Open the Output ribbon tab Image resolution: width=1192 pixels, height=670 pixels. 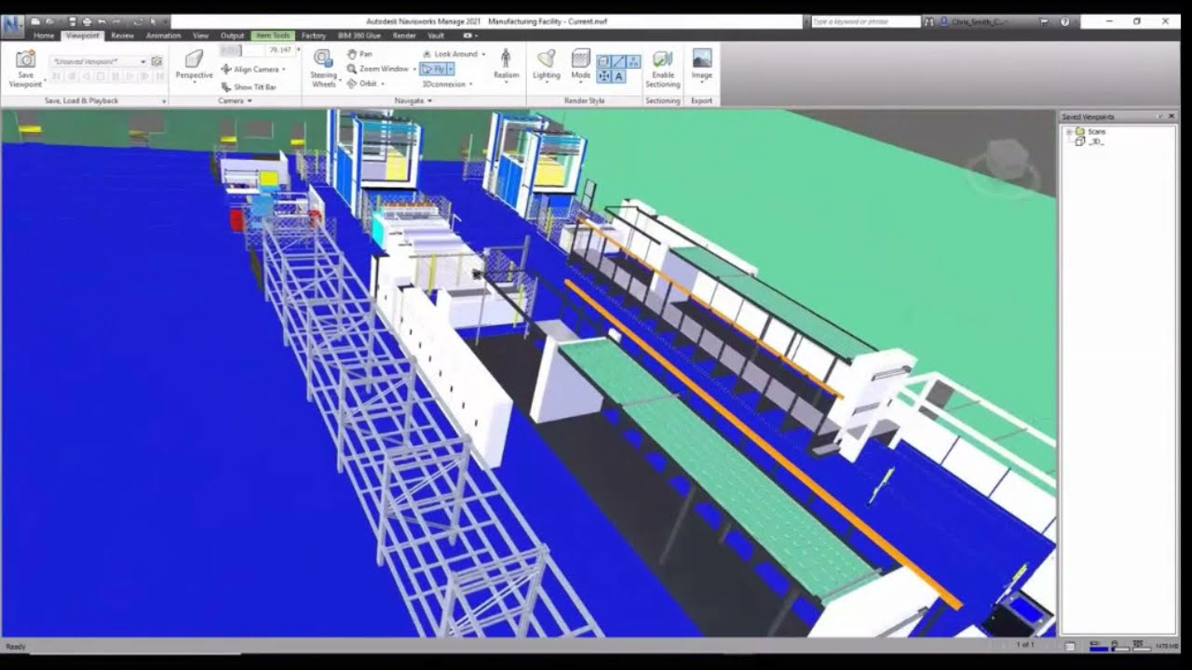pyautogui.click(x=232, y=35)
